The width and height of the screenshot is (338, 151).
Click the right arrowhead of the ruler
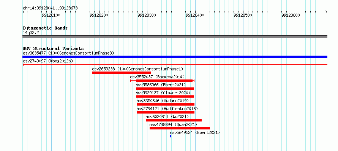coord(326,12)
